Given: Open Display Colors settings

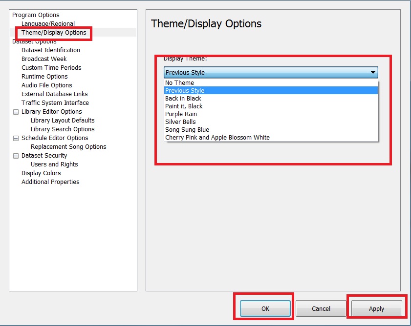Looking at the screenshot, I should pyautogui.click(x=41, y=173).
